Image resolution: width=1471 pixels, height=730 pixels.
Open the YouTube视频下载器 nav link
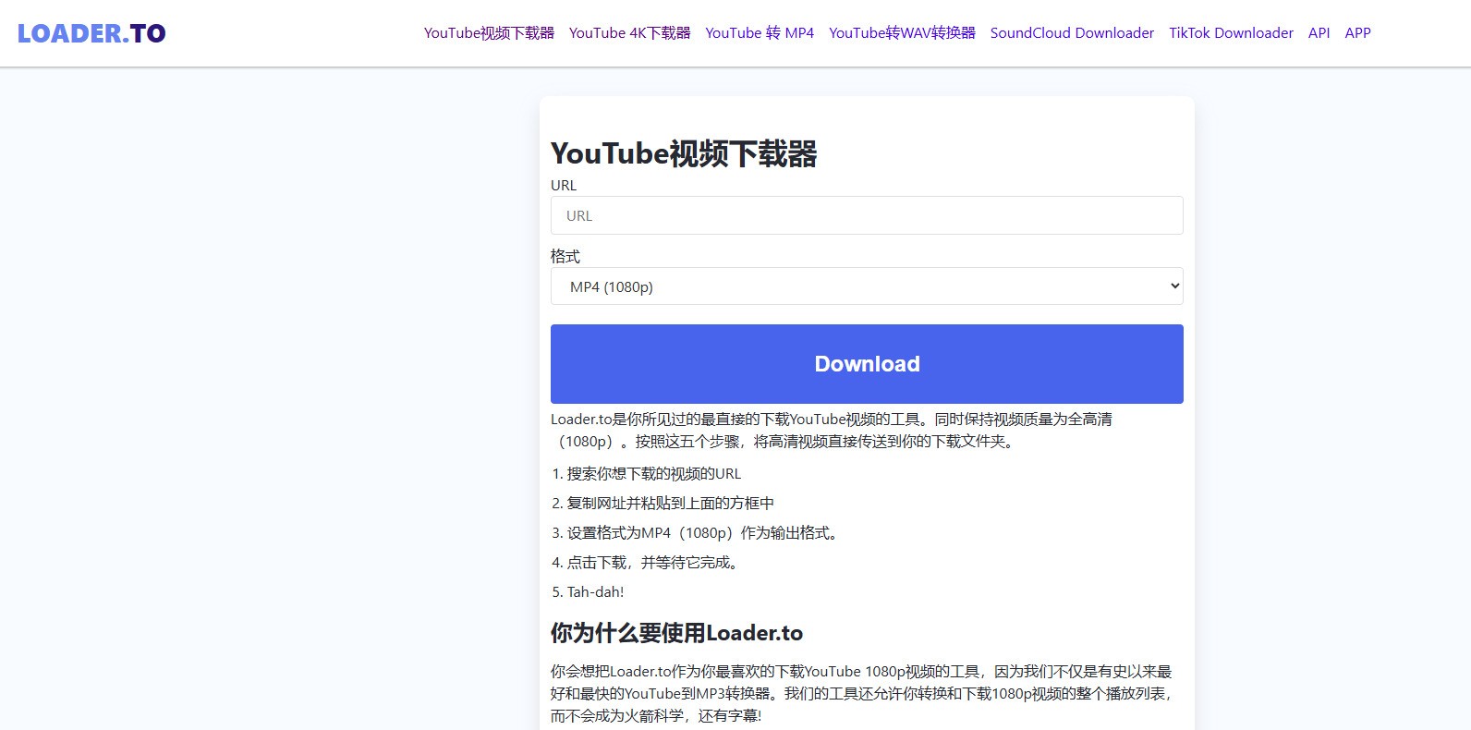(489, 33)
